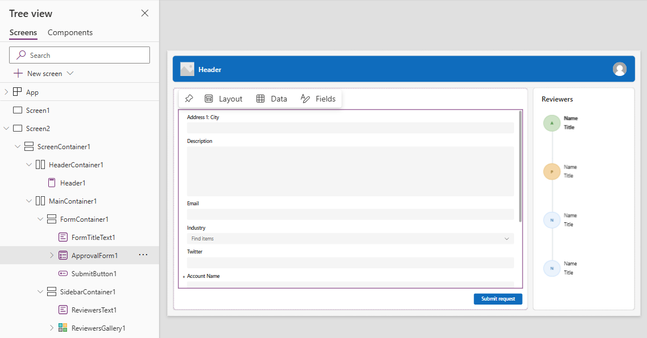Click the Header title text
The width and height of the screenshot is (647, 338).
coord(210,70)
